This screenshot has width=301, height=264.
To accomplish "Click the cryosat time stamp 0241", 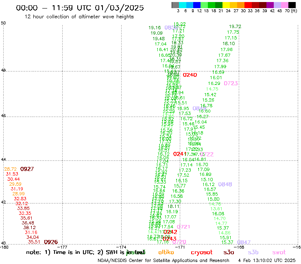I will 179,154.
